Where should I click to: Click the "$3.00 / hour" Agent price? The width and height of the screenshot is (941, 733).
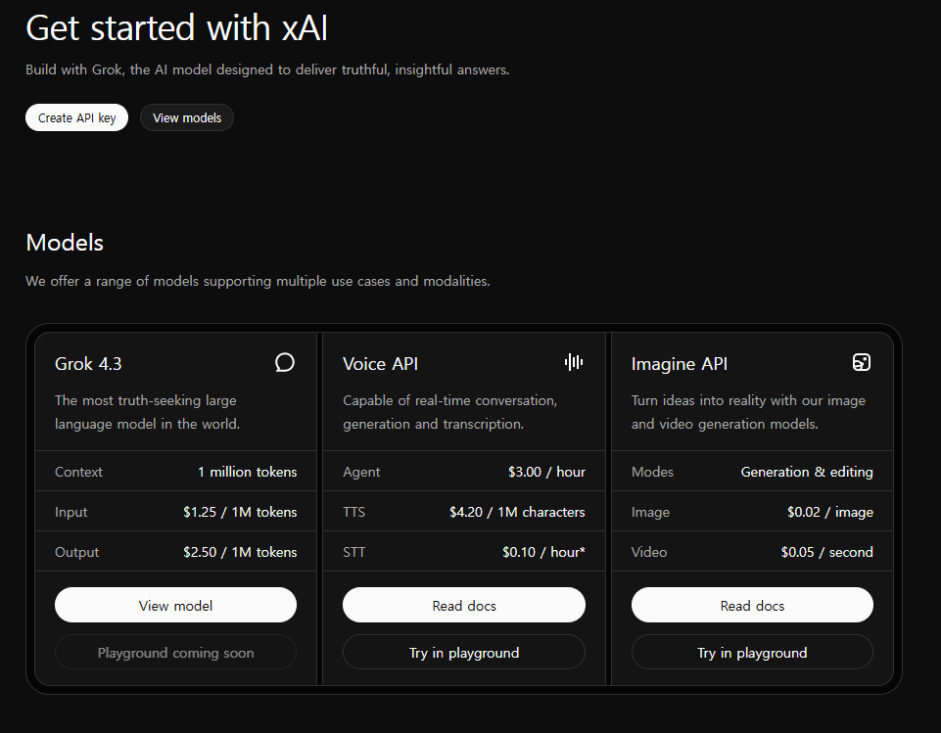[x=546, y=472]
